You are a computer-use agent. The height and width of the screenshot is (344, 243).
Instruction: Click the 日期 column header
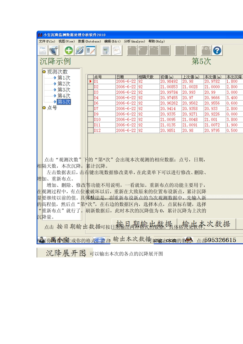pyautogui.click(x=126, y=77)
